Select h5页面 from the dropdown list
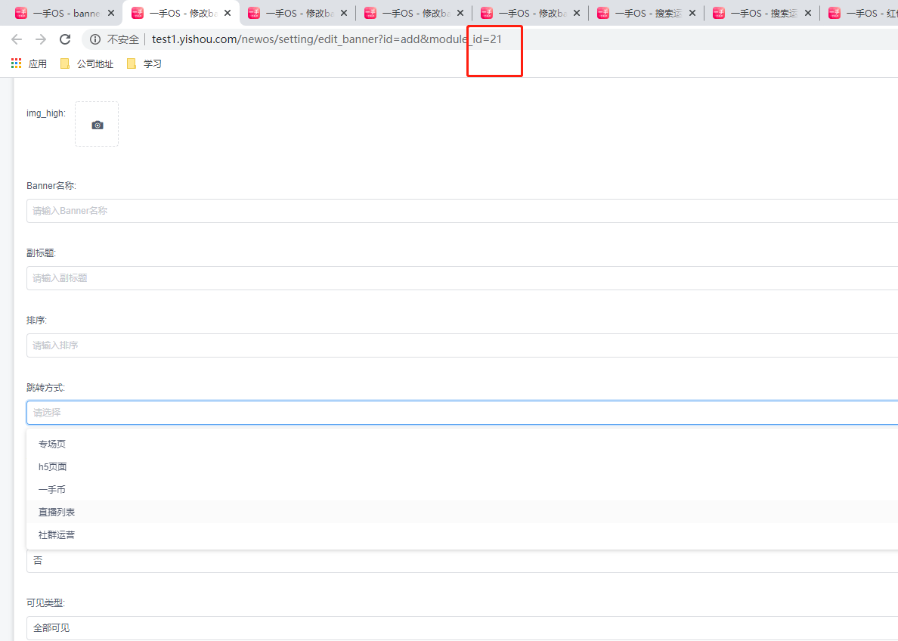The width and height of the screenshot is (898, 641). [462, 467]
